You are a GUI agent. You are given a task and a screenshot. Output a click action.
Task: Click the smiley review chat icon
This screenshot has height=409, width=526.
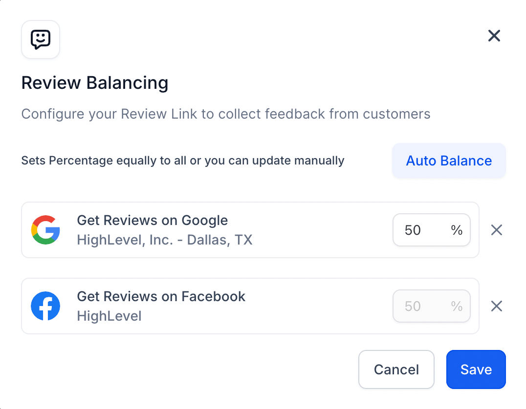click(41, 40)
